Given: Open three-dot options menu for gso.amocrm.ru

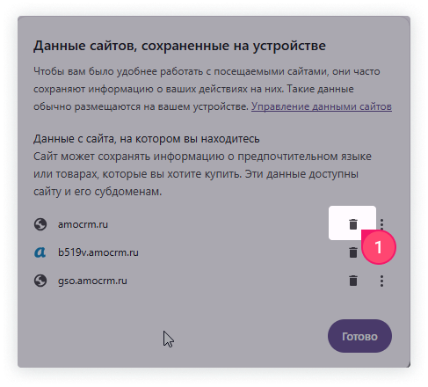Looking at the screenshot, I should click(x=381, y=281).
